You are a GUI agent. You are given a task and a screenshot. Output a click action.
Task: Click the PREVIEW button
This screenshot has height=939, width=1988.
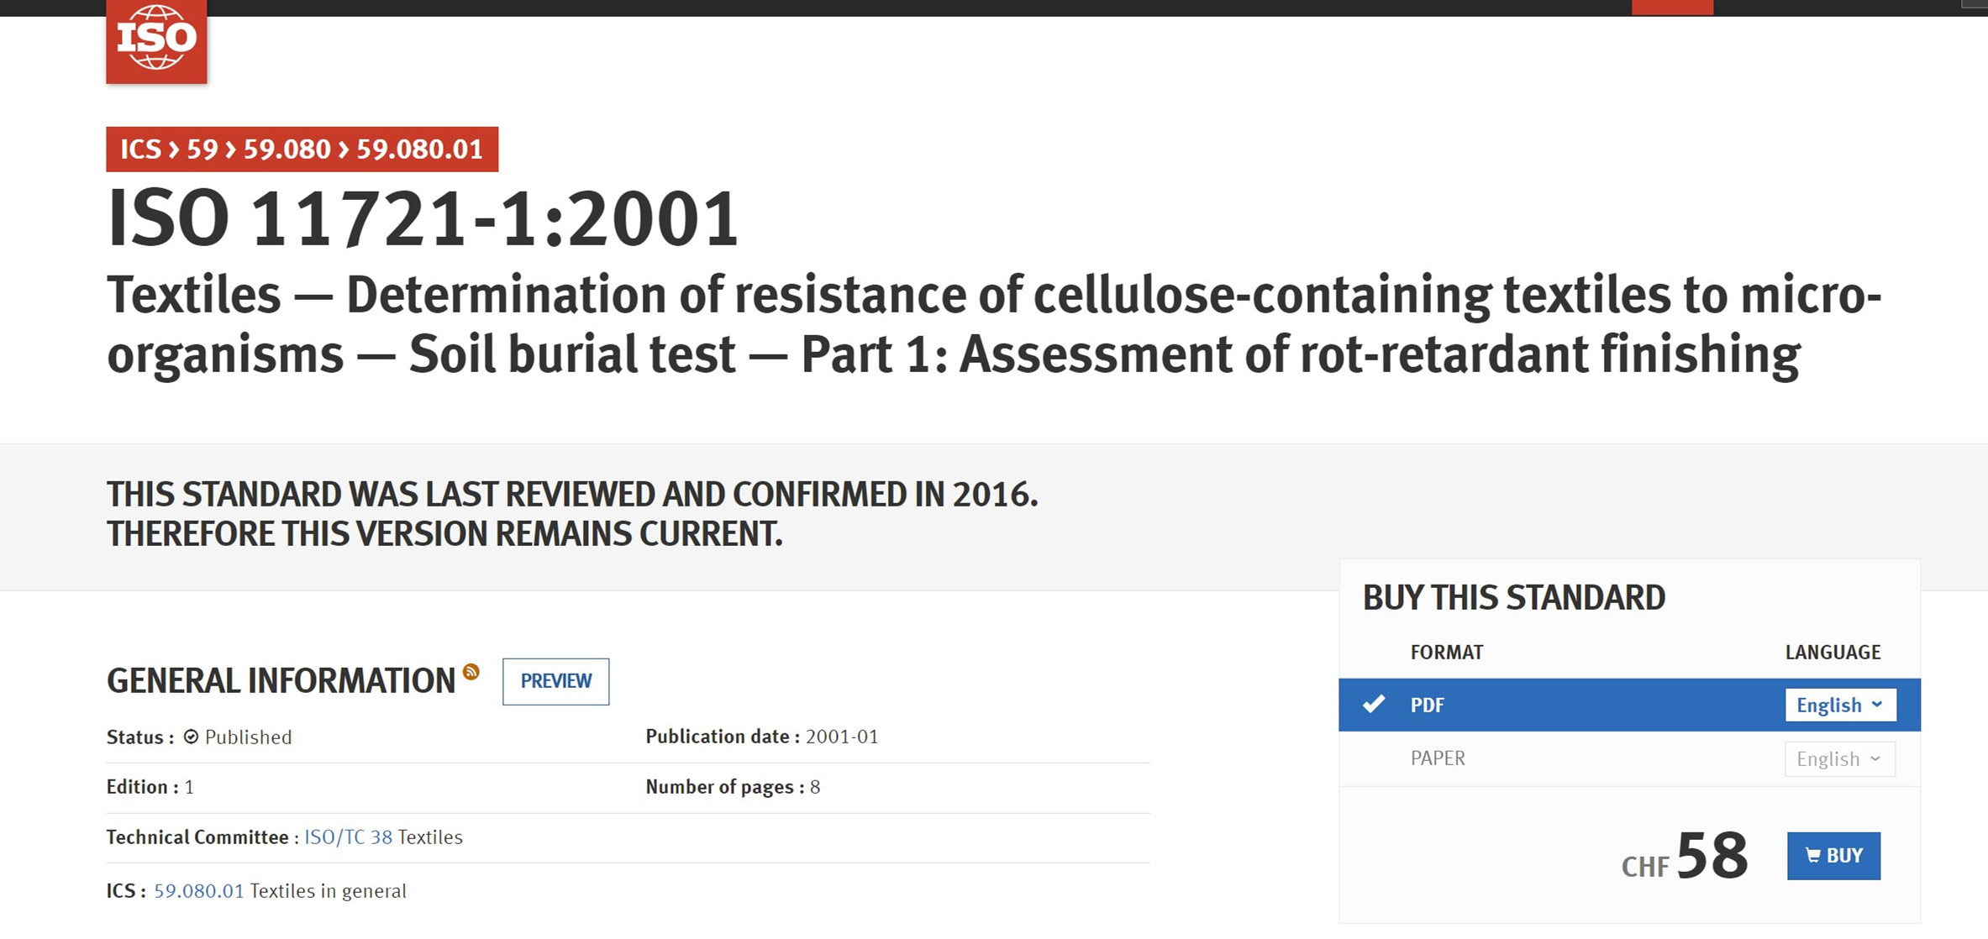pyautogui.click(x=555, y=681)
